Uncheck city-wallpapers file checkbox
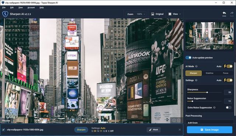The width and height of the screenshot is (236, 136). click(3, 130)
